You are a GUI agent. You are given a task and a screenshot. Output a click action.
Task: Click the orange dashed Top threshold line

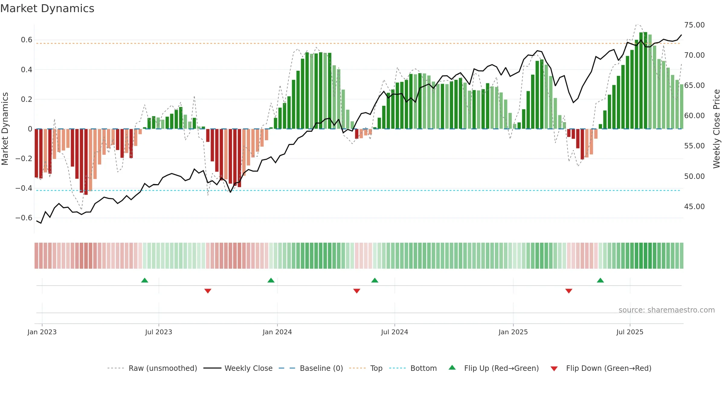(358, 44)
